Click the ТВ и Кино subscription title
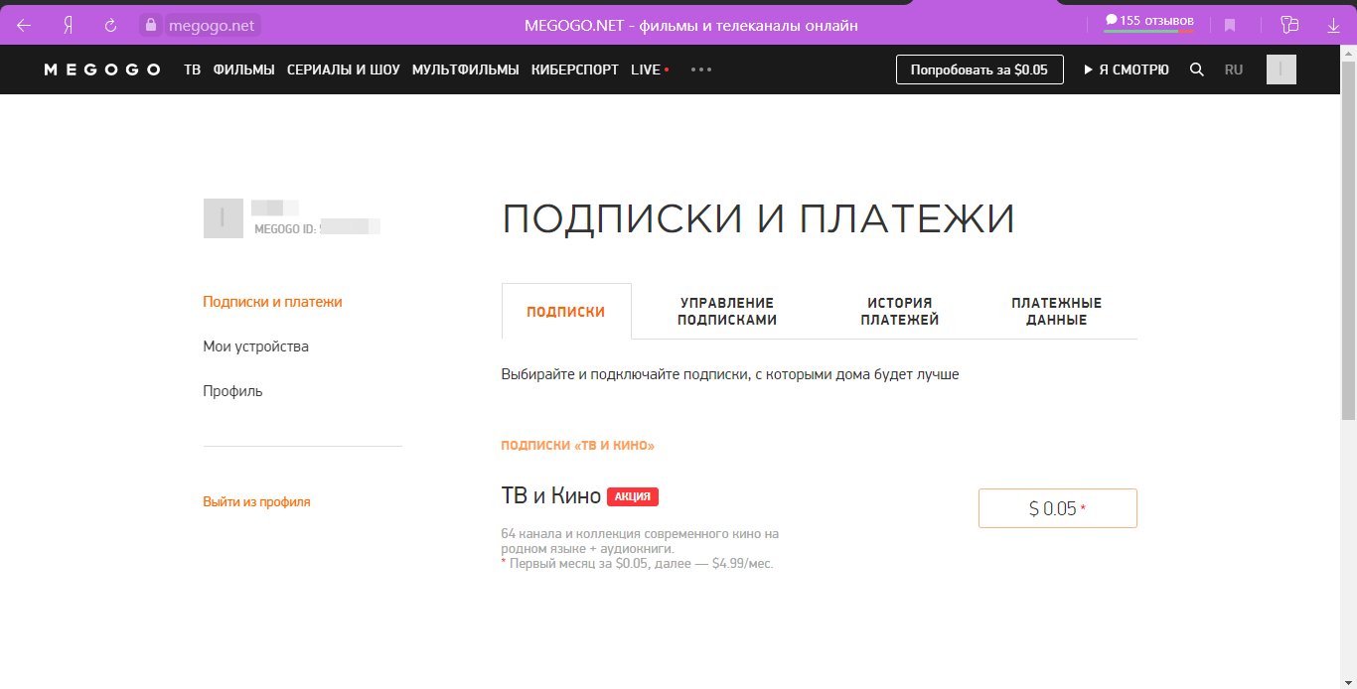 551,496
